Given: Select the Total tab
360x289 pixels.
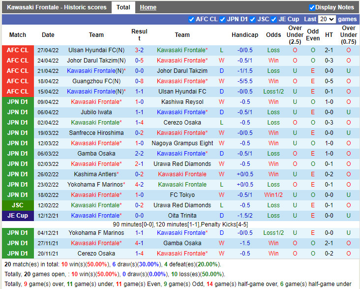Looking at the screenshot, I should coord(123,7).
